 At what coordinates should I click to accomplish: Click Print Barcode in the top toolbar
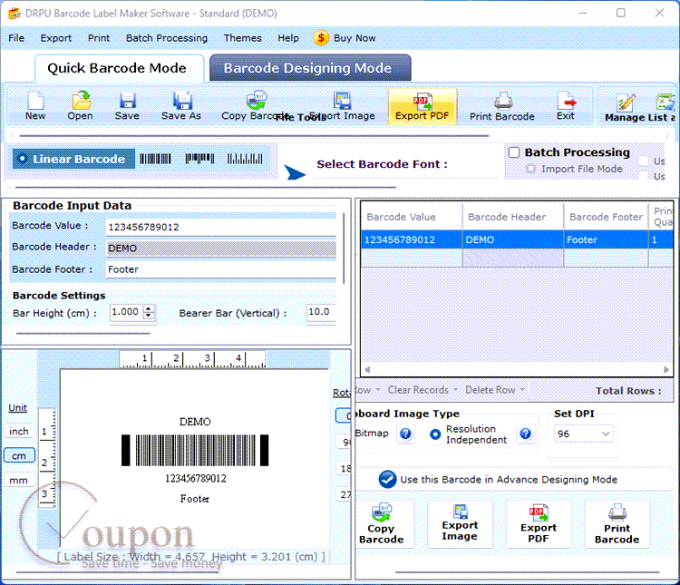pyautogui.click(x=501, y=107)
